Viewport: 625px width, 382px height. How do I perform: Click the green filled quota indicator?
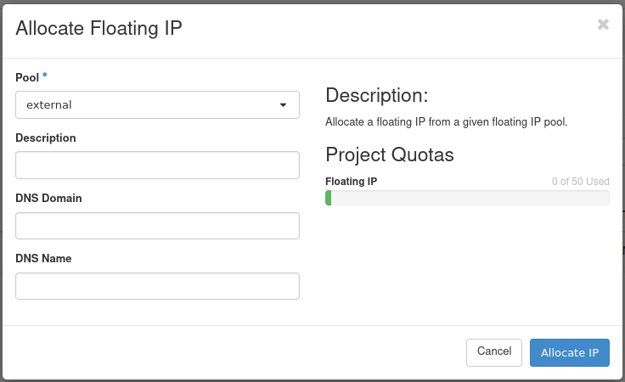click(329, 198)
